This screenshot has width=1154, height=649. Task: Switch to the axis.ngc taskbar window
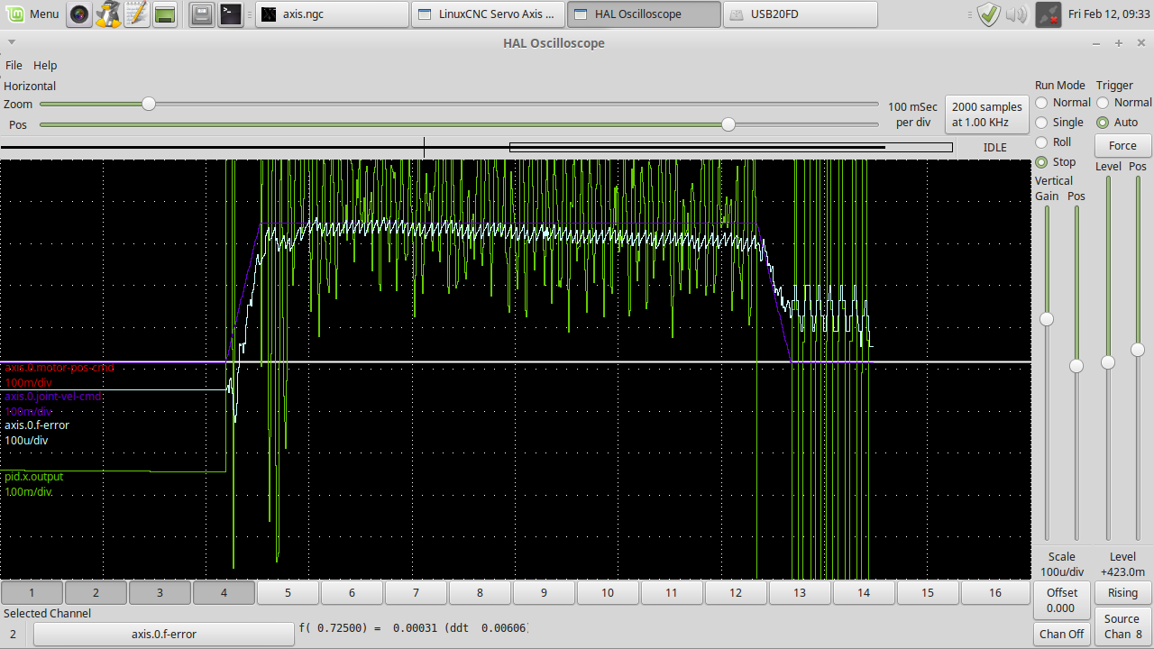(331, 14)
